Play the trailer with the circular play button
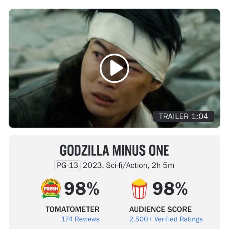Screen dimensions: 229x229 [114, 68]
